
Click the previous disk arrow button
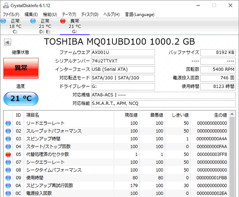[7, 42]
